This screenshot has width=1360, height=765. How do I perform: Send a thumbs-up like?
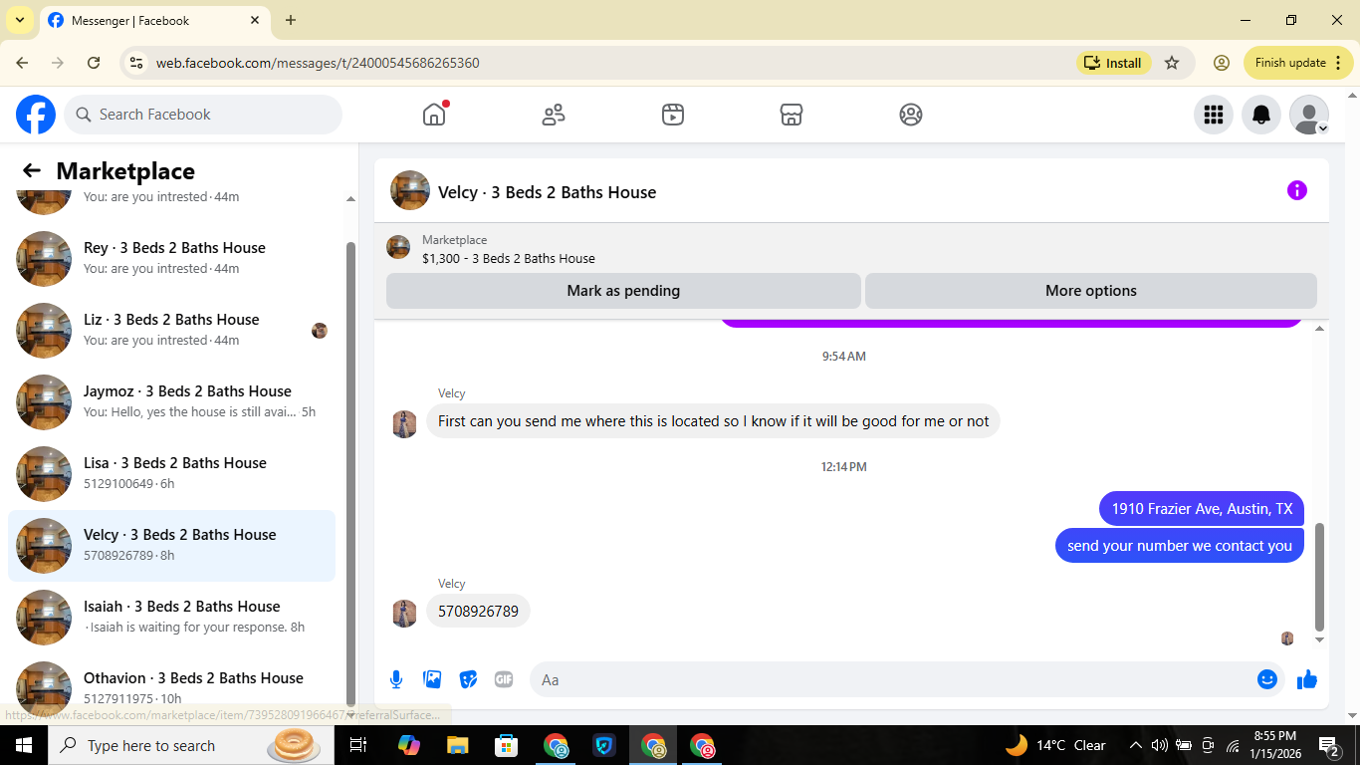pos(1307,679)
